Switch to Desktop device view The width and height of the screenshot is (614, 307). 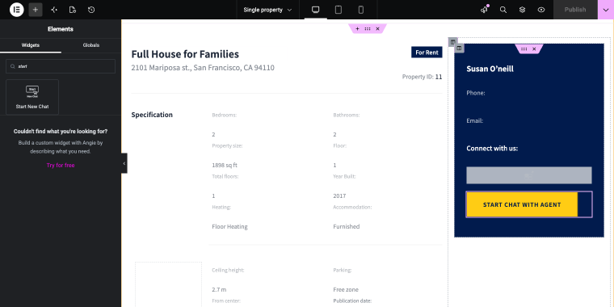coord(316,10)
